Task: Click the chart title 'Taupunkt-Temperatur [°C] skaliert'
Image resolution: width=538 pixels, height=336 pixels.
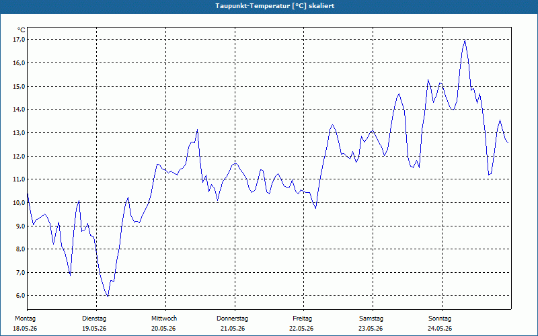Action: click(275, 6)
